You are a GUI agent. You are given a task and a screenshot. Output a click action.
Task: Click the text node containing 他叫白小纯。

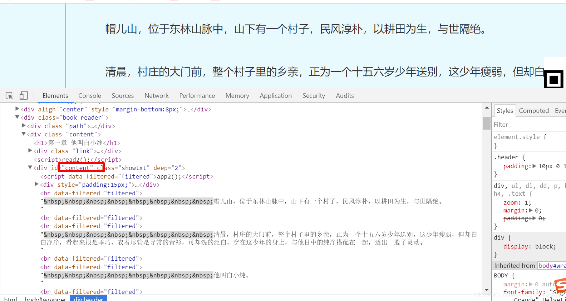[146, 275]
